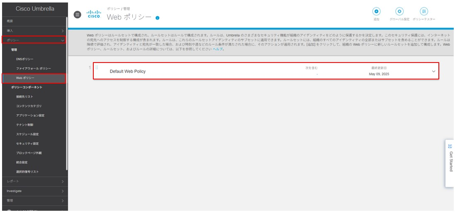Click the Cisco Umbrella sidebar title
This screenshot has width=455, height=212.
tap(35, 9)
